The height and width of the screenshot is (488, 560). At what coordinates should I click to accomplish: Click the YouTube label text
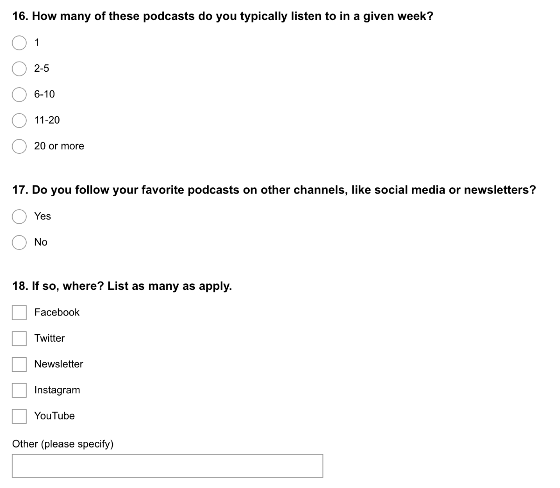(x=55, y=416)
